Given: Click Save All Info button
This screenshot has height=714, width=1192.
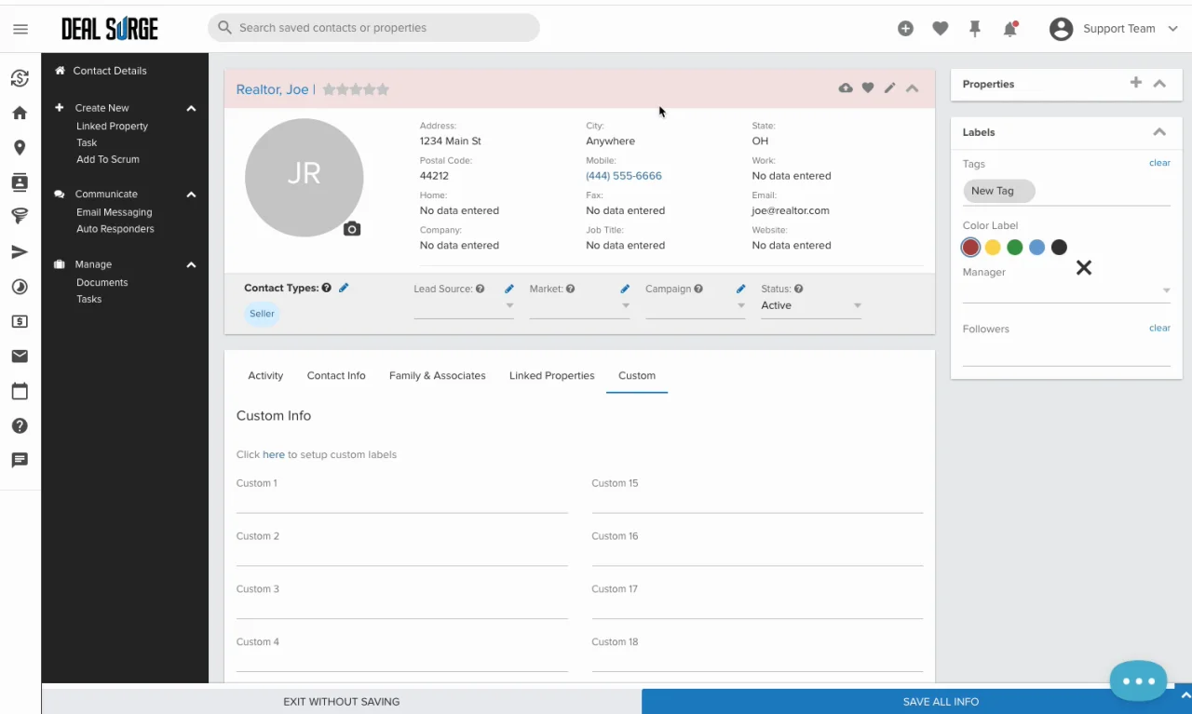Looking at the screenshot, I should click(x=941, y=702).
